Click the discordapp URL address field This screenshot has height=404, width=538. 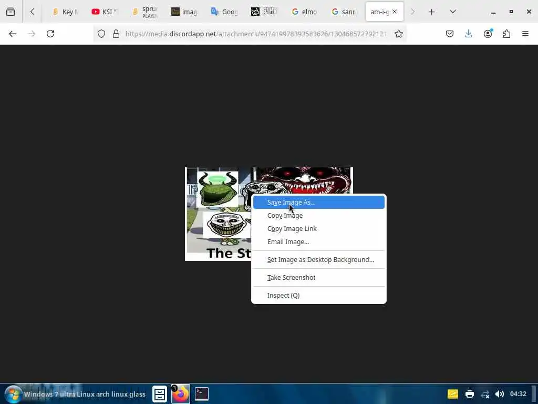pos(256,34)
